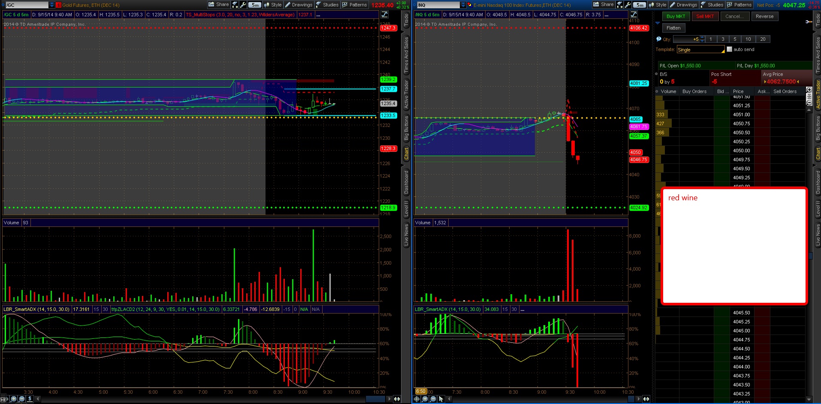Expand the /GC study header ellipsis

[x=318, y=15]
